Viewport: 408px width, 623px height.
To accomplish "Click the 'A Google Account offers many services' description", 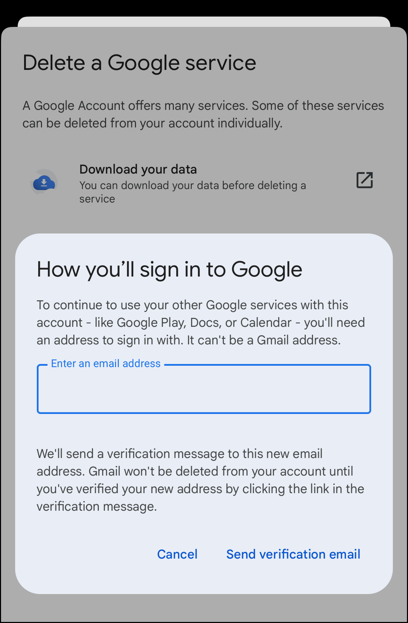I will pos(203,114).
